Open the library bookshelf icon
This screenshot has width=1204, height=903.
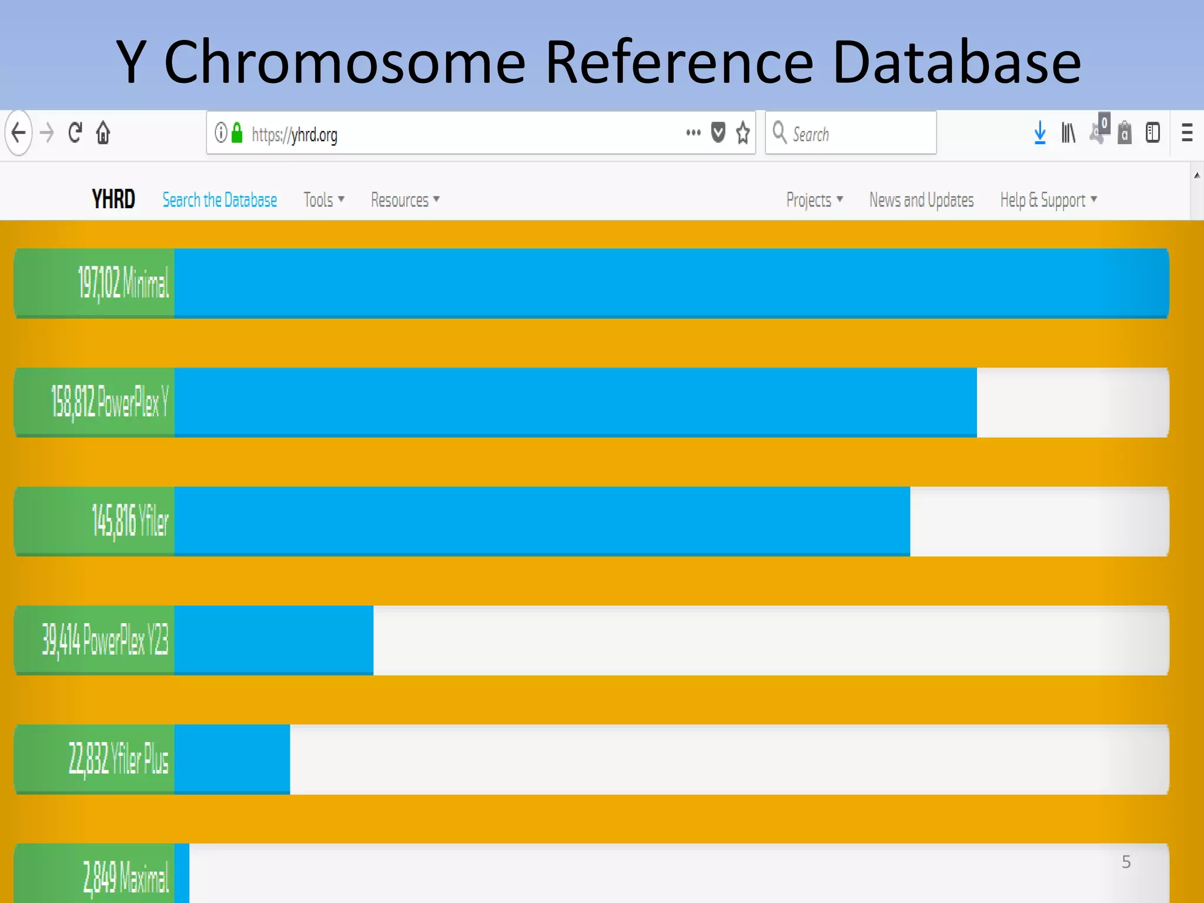pyautogui.click(x=1068, y=133)
